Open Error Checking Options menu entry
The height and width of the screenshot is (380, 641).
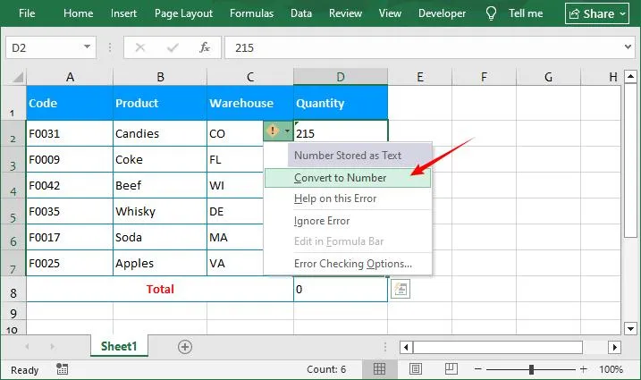(348, 264)
